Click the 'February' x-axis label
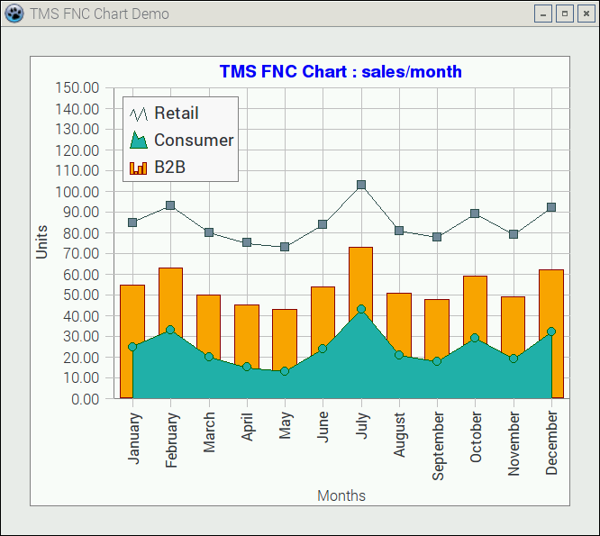Viewport: 600px width, 536px height. (x=171, y=440)
